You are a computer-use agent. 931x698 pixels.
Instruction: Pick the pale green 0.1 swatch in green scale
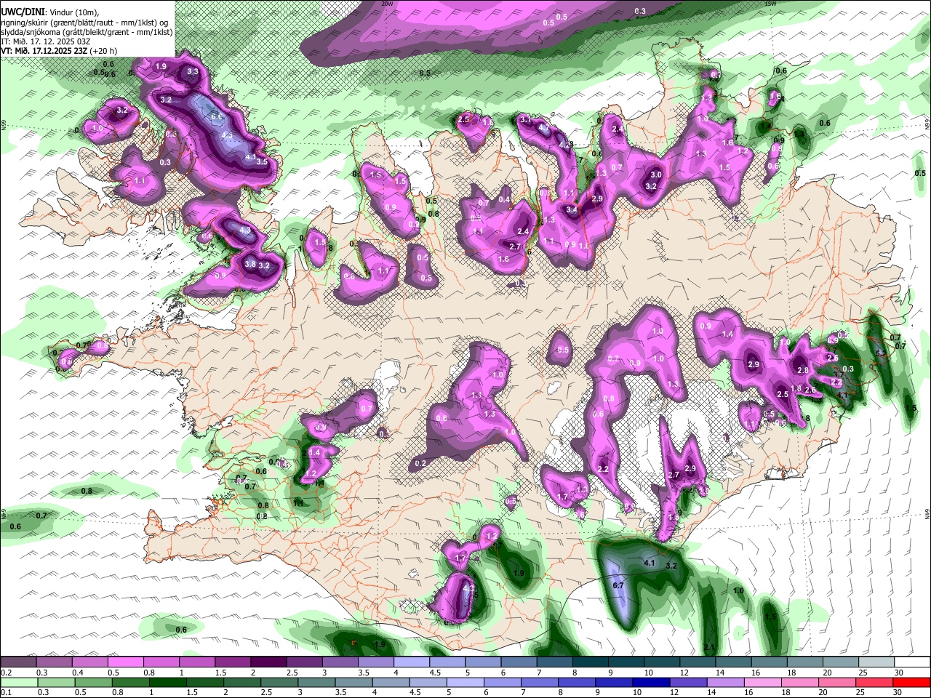(x=18, y=682)
